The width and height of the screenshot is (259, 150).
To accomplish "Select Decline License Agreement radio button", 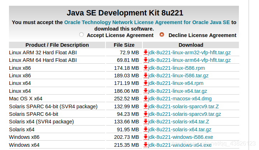I will [162, 35].
